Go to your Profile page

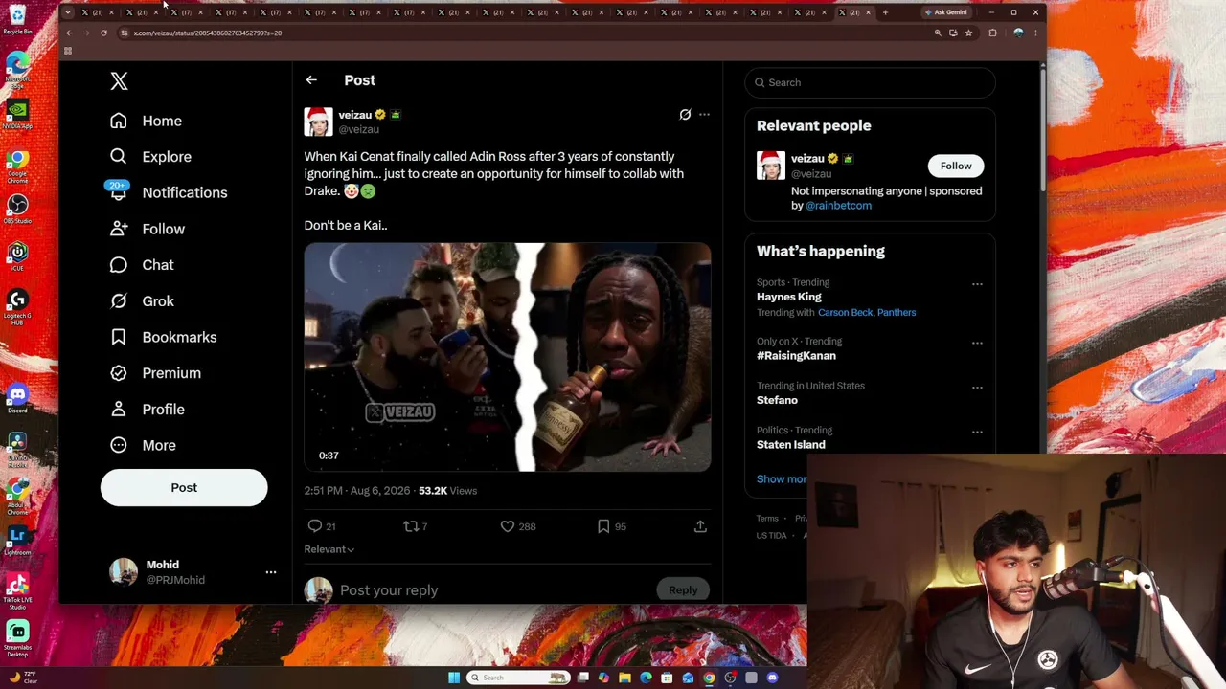[x=147, y=410]
